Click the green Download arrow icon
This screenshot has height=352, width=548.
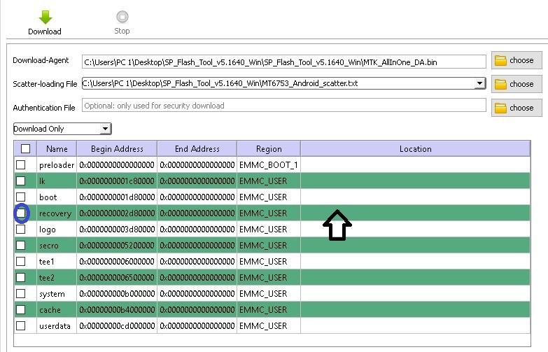[x=44, y=17]
